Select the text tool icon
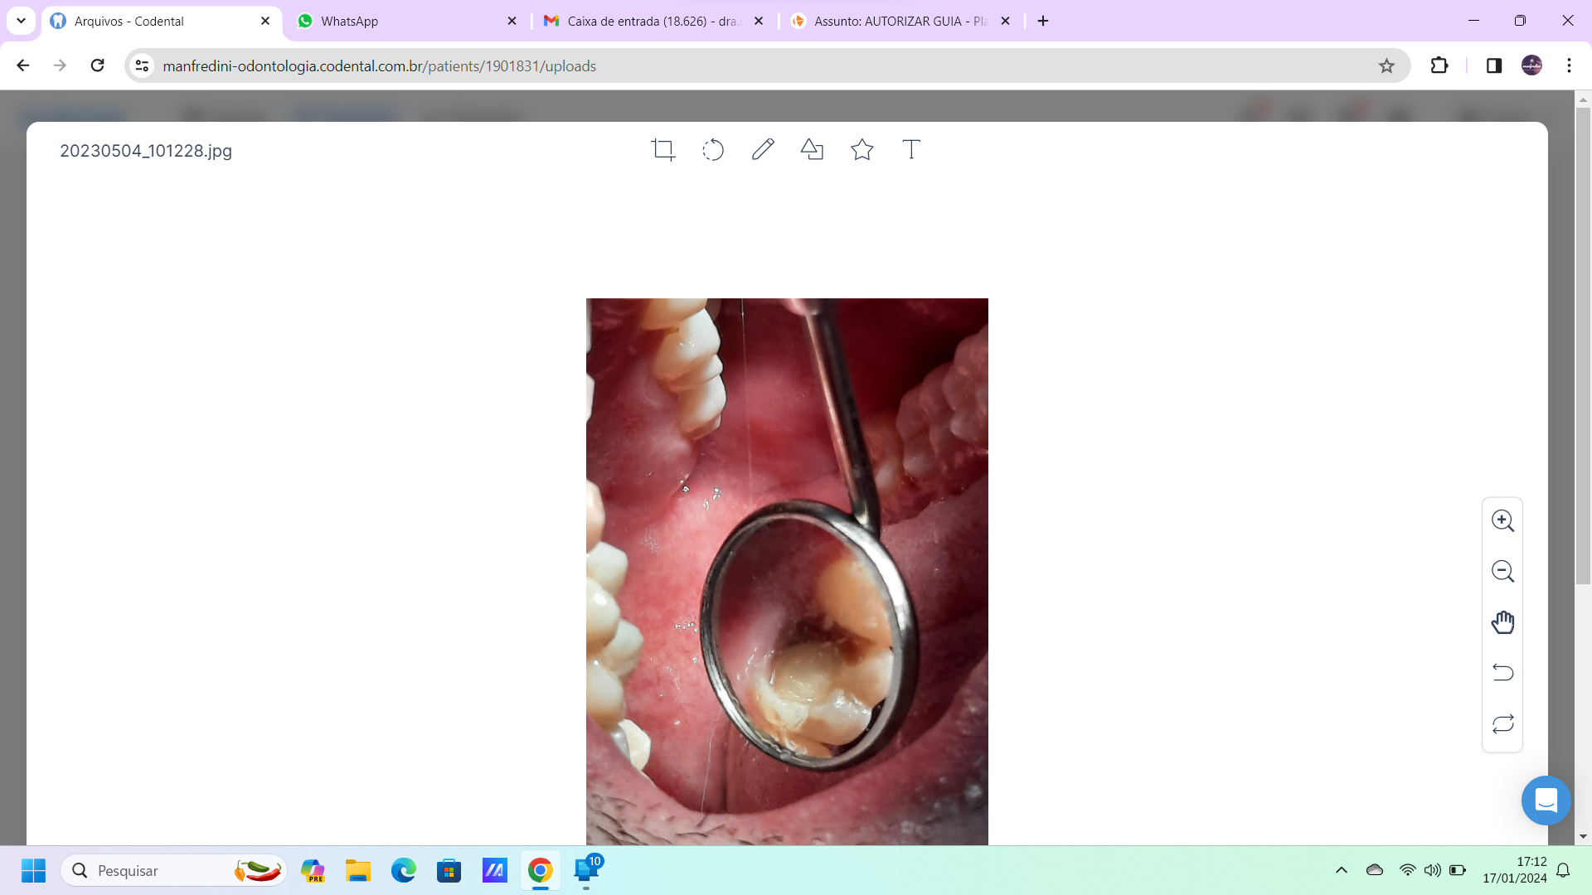 [911, 149]
